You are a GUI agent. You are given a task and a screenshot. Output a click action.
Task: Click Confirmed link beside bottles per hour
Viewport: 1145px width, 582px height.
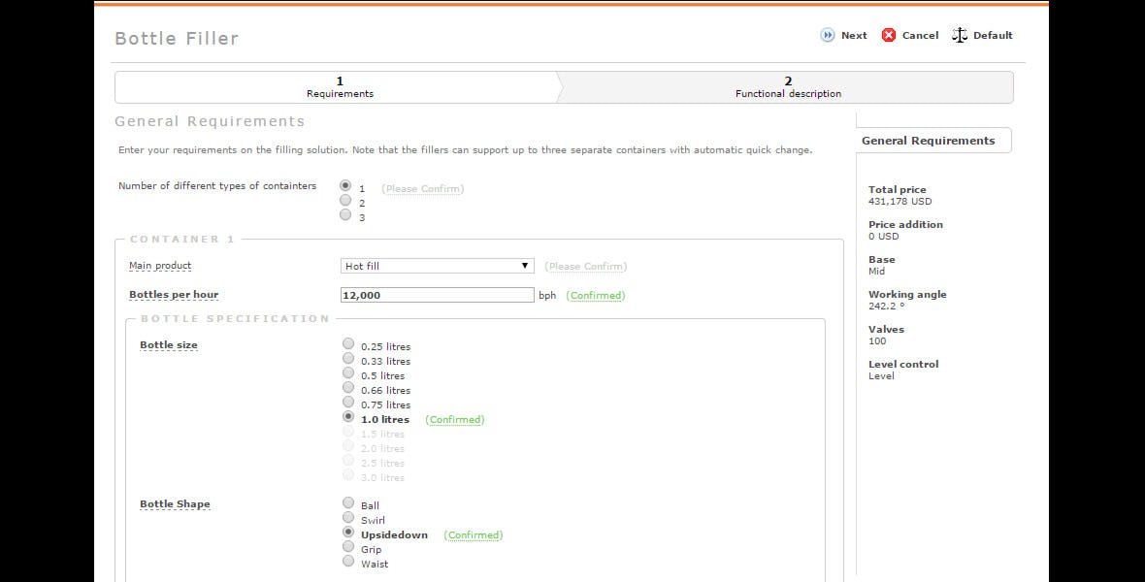pyautogui.click(x=595, y=295)
